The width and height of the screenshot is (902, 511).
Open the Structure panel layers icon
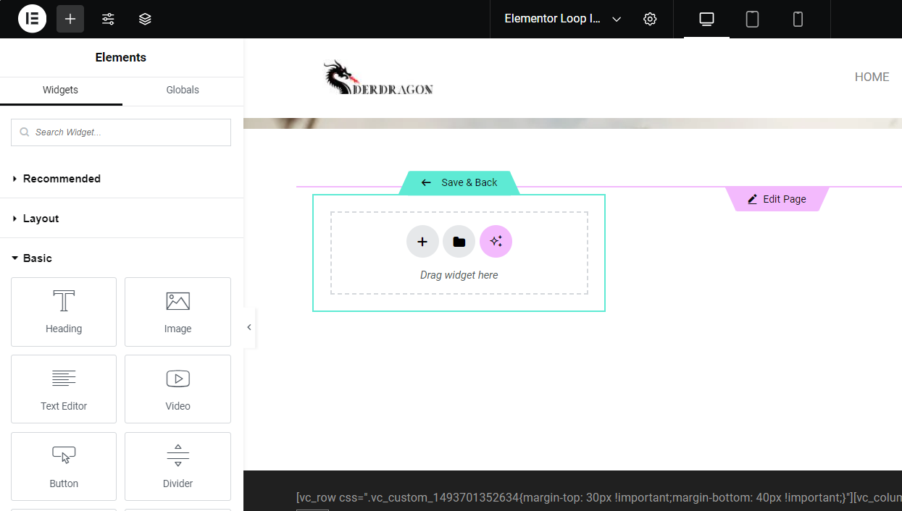[144, 19]
